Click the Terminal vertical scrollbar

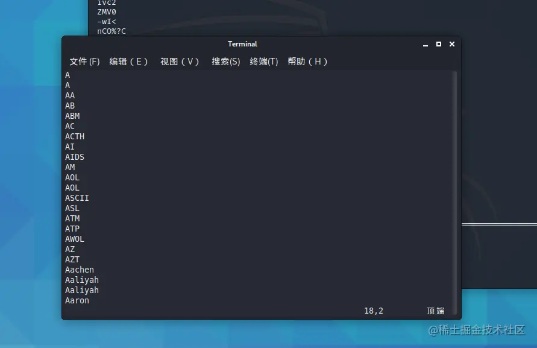455,192
